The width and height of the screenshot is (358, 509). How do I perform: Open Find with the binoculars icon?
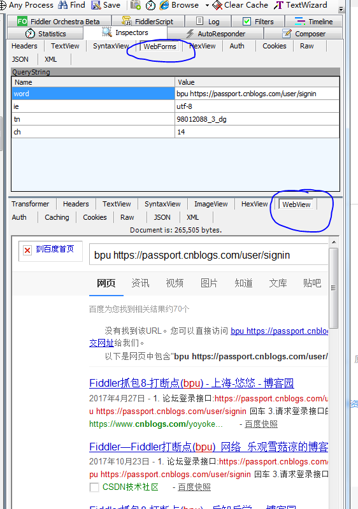(x=62, y=5)
